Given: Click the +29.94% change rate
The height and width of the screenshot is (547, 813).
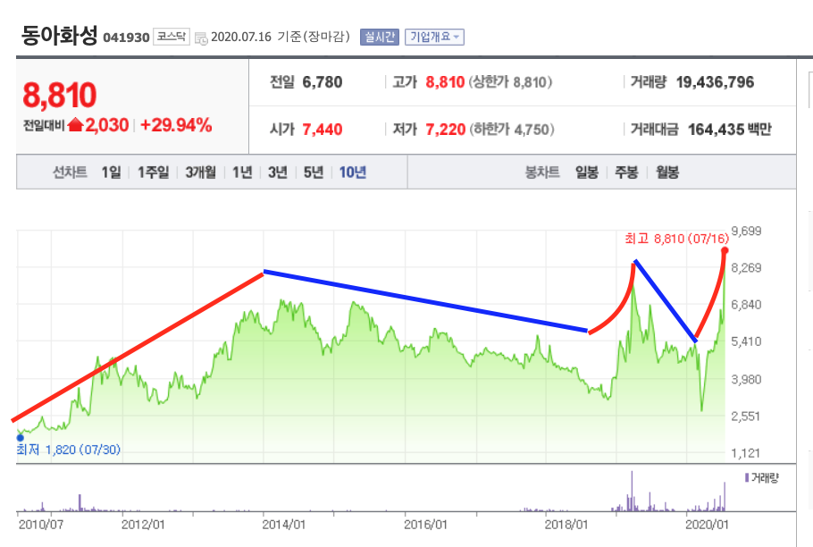Looking at the screenshot, I should pyautogui.click(x=176, y=125).
